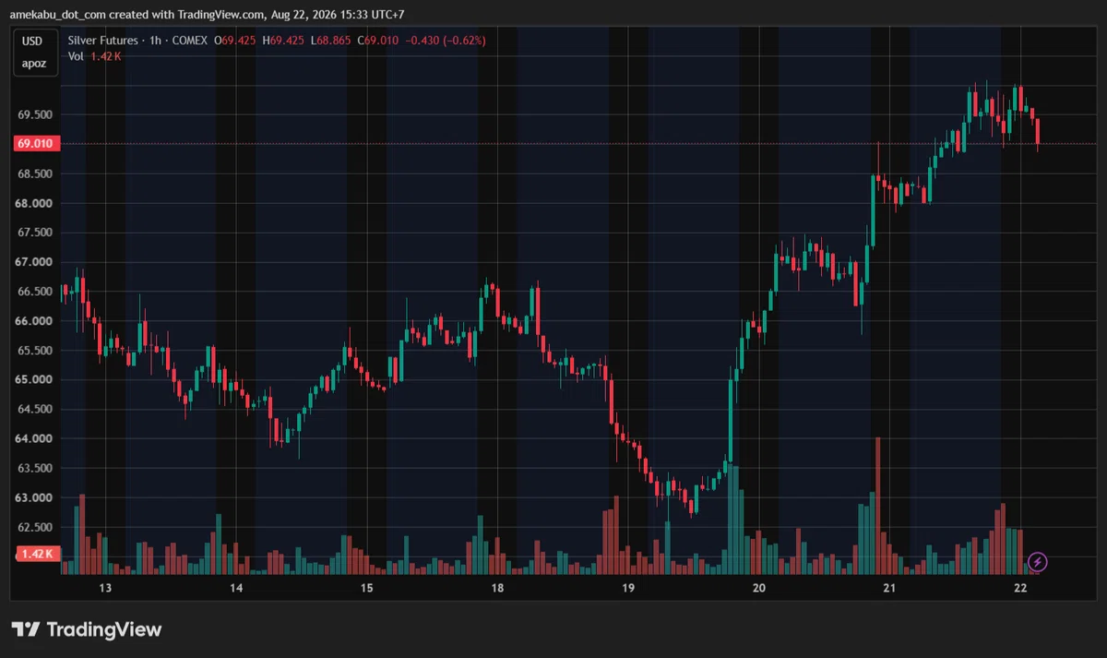1107x658 pixels.
Task: Click the 68.500 price axis label
Action: point(36,173)
